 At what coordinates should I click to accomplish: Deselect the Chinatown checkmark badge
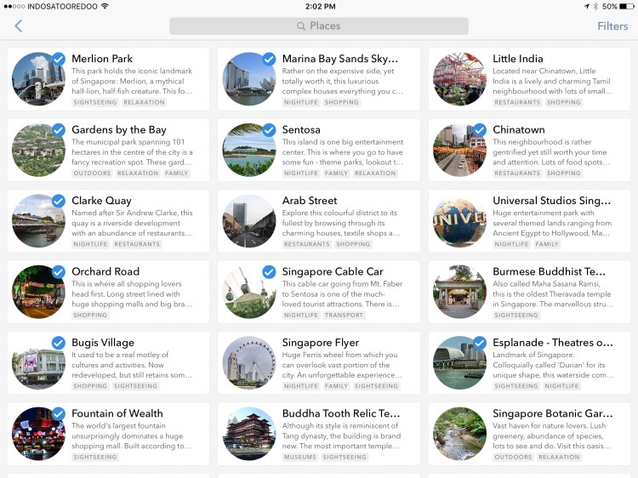click(x=480, y=130)
